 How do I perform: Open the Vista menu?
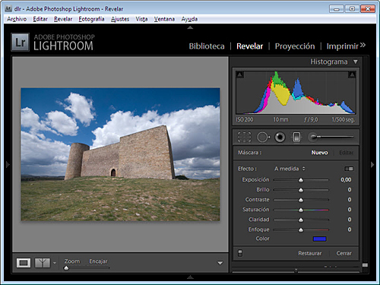[x=141, y=19]
